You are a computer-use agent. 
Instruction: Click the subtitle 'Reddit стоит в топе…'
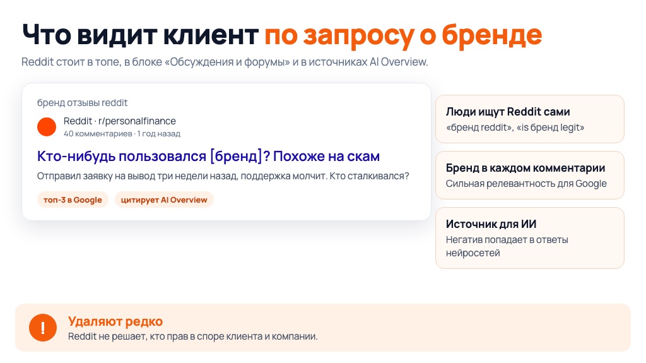(x=225, y=62)
